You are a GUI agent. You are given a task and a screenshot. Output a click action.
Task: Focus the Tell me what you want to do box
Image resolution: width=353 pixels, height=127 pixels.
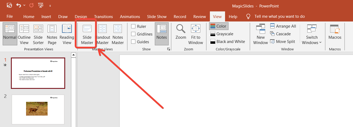[280, 16]
